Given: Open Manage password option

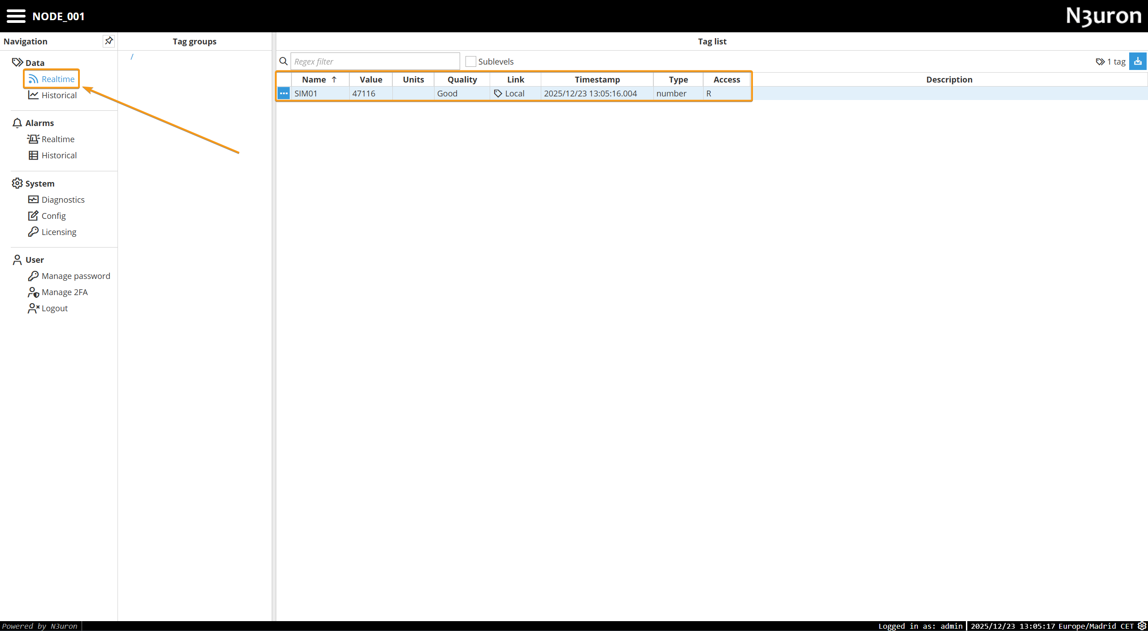Looking at the screenshot, I should (x=75, y=276).
